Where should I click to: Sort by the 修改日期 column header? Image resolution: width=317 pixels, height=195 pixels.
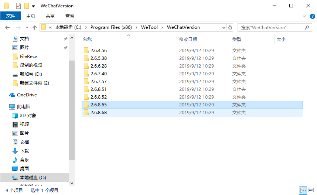(188, 40)
